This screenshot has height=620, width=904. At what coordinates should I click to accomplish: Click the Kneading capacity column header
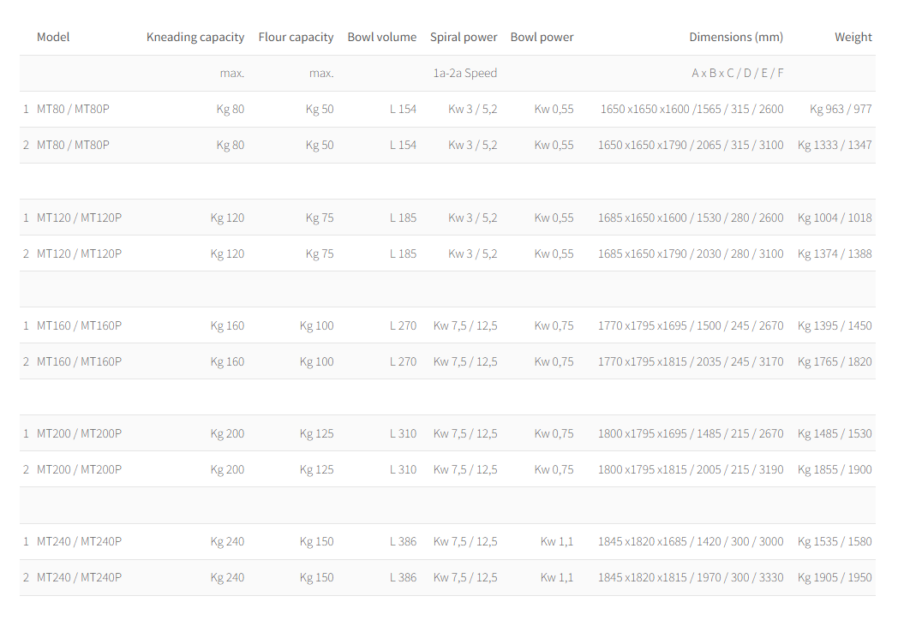(x=195, y=37)
